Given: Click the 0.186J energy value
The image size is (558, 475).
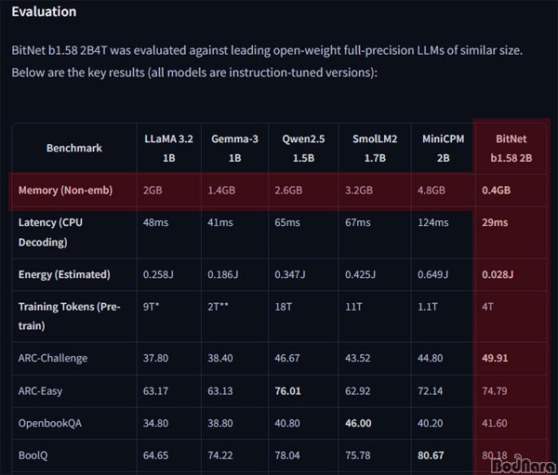Looking at the screenshot, I should tap(223, 274).
